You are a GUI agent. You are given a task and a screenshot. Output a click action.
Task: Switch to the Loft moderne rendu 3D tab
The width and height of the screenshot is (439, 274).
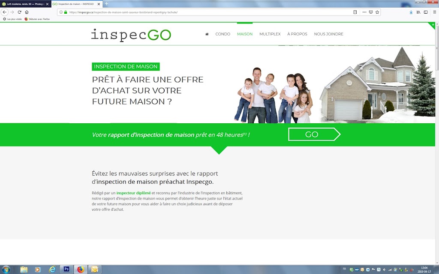click(25, 4)
